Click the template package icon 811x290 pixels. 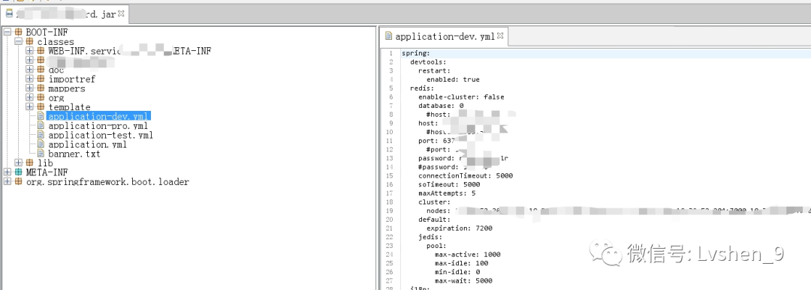point(41,107)
